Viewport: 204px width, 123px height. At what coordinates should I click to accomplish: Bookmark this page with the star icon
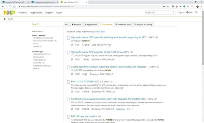coord(168,6)
